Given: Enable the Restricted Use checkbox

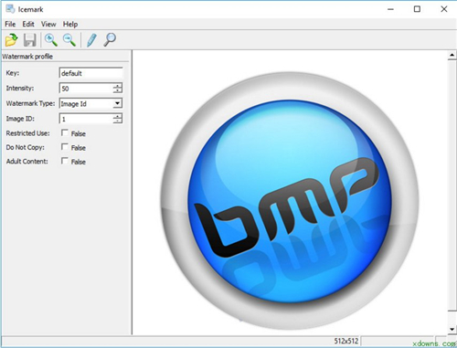Looking at the screenshot, I should click(64, 132).
